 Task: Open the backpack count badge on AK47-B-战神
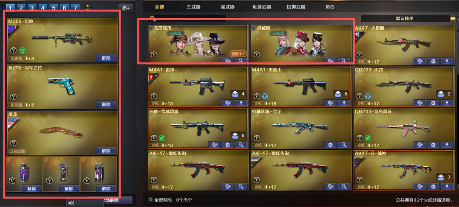[444, 177]
